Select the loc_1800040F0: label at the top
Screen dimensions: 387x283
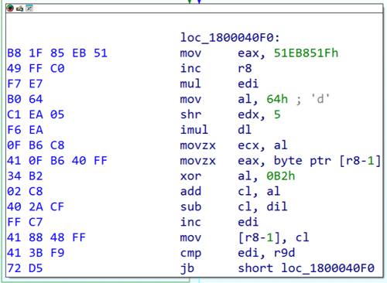point(230,38)
